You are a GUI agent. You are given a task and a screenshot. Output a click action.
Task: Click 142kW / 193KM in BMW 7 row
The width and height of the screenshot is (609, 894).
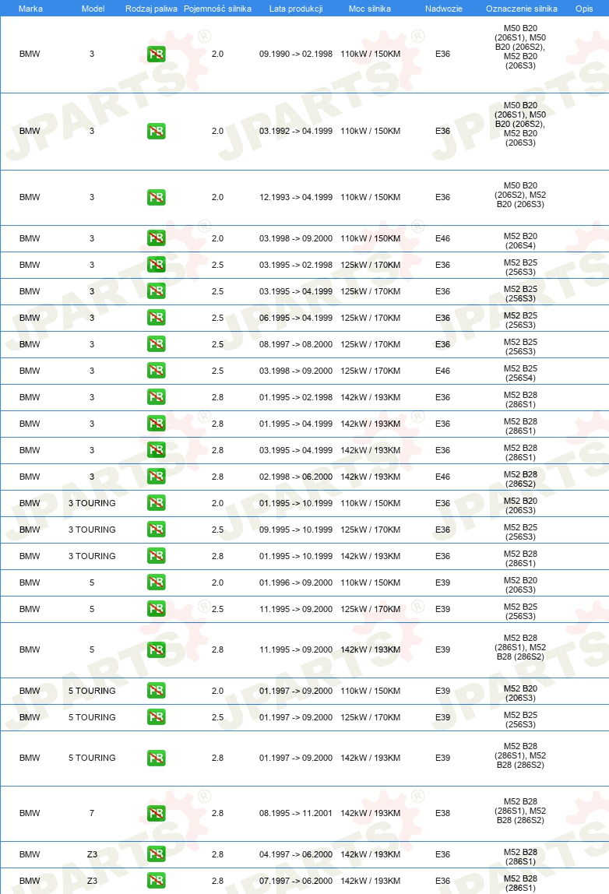370,814
